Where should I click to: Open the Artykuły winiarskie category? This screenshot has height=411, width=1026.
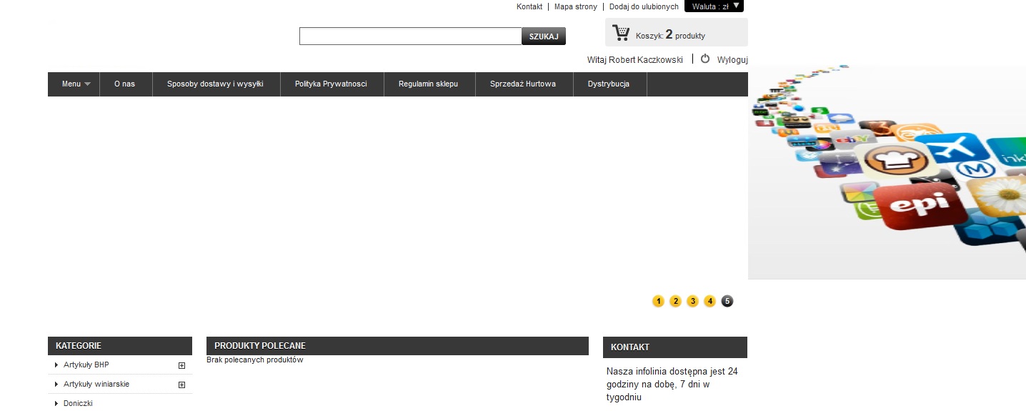pyautogui.click(x=96, y=385)
